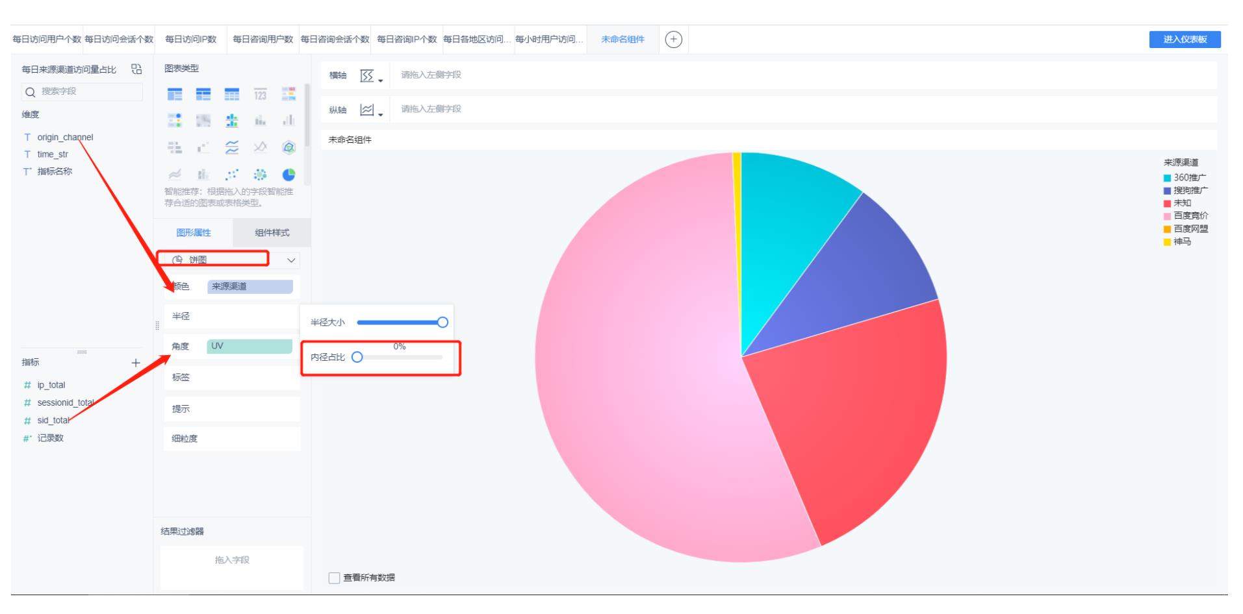Click the 纵轴 field drop area
Viewport: 1243px width, 614px height.
(802, 109)
